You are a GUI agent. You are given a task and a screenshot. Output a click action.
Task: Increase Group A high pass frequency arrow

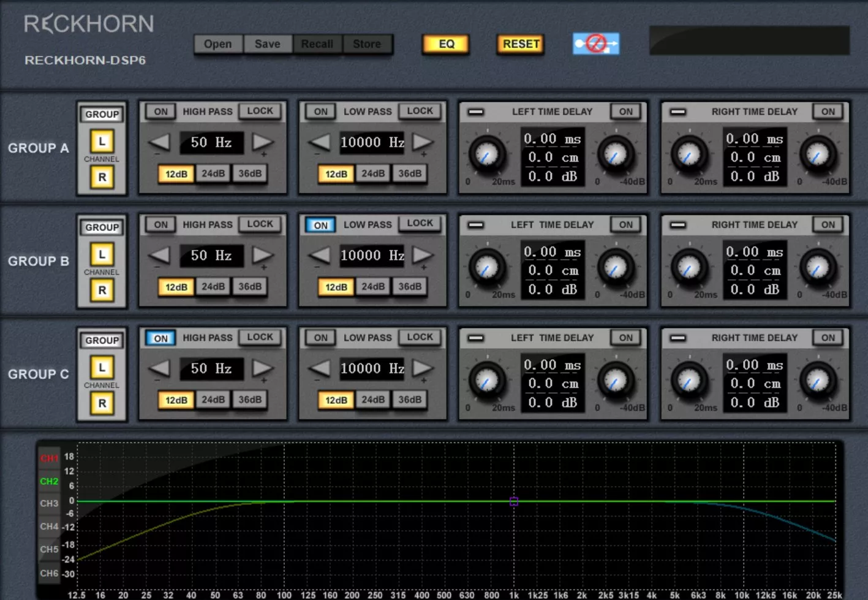(263, 142)
